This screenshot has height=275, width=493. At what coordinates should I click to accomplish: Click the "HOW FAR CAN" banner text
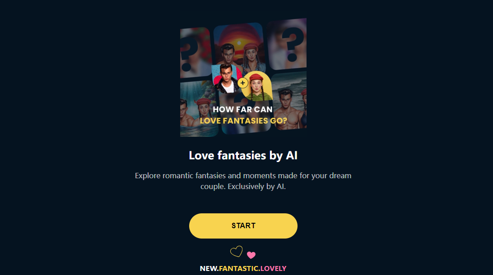click(x=243, y=109)
